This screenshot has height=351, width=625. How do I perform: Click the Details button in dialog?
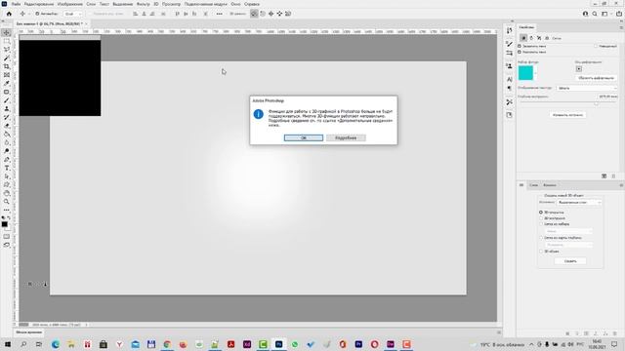(x=346, y=137)
